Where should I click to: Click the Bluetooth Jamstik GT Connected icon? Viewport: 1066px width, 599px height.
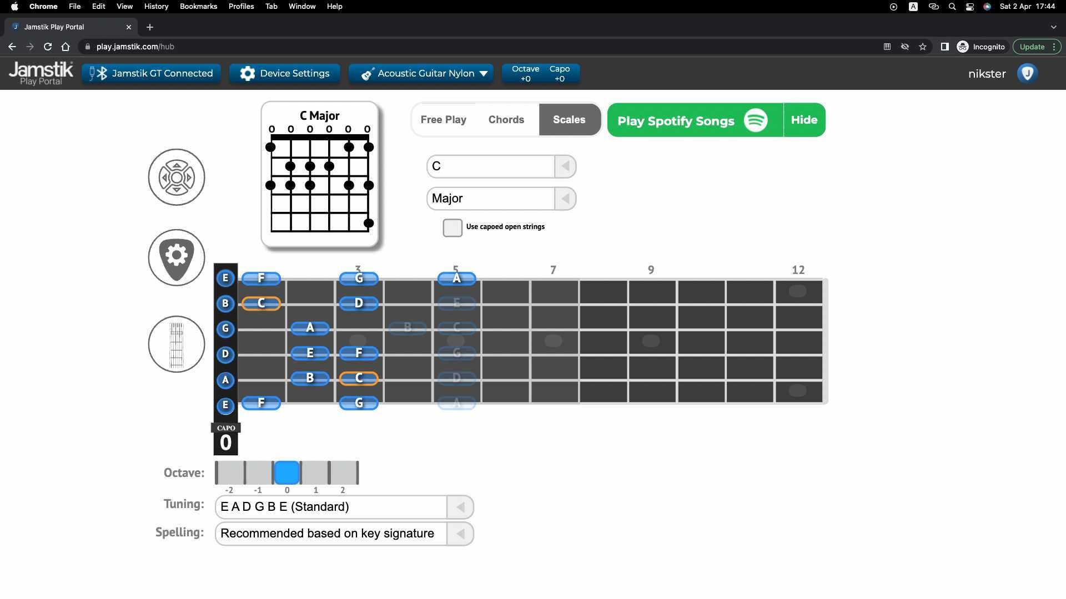[x=98, y=73]
